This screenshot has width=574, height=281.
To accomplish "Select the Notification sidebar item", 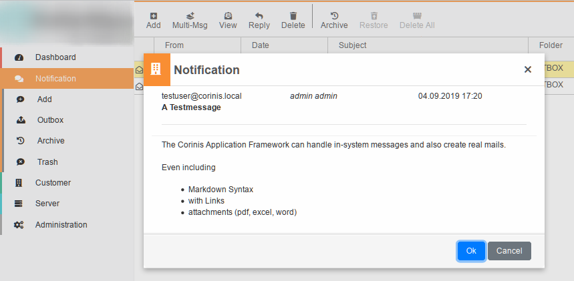I will click(x=55, y=79).
